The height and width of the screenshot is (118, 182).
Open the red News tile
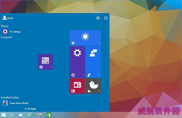pos(77,86)
